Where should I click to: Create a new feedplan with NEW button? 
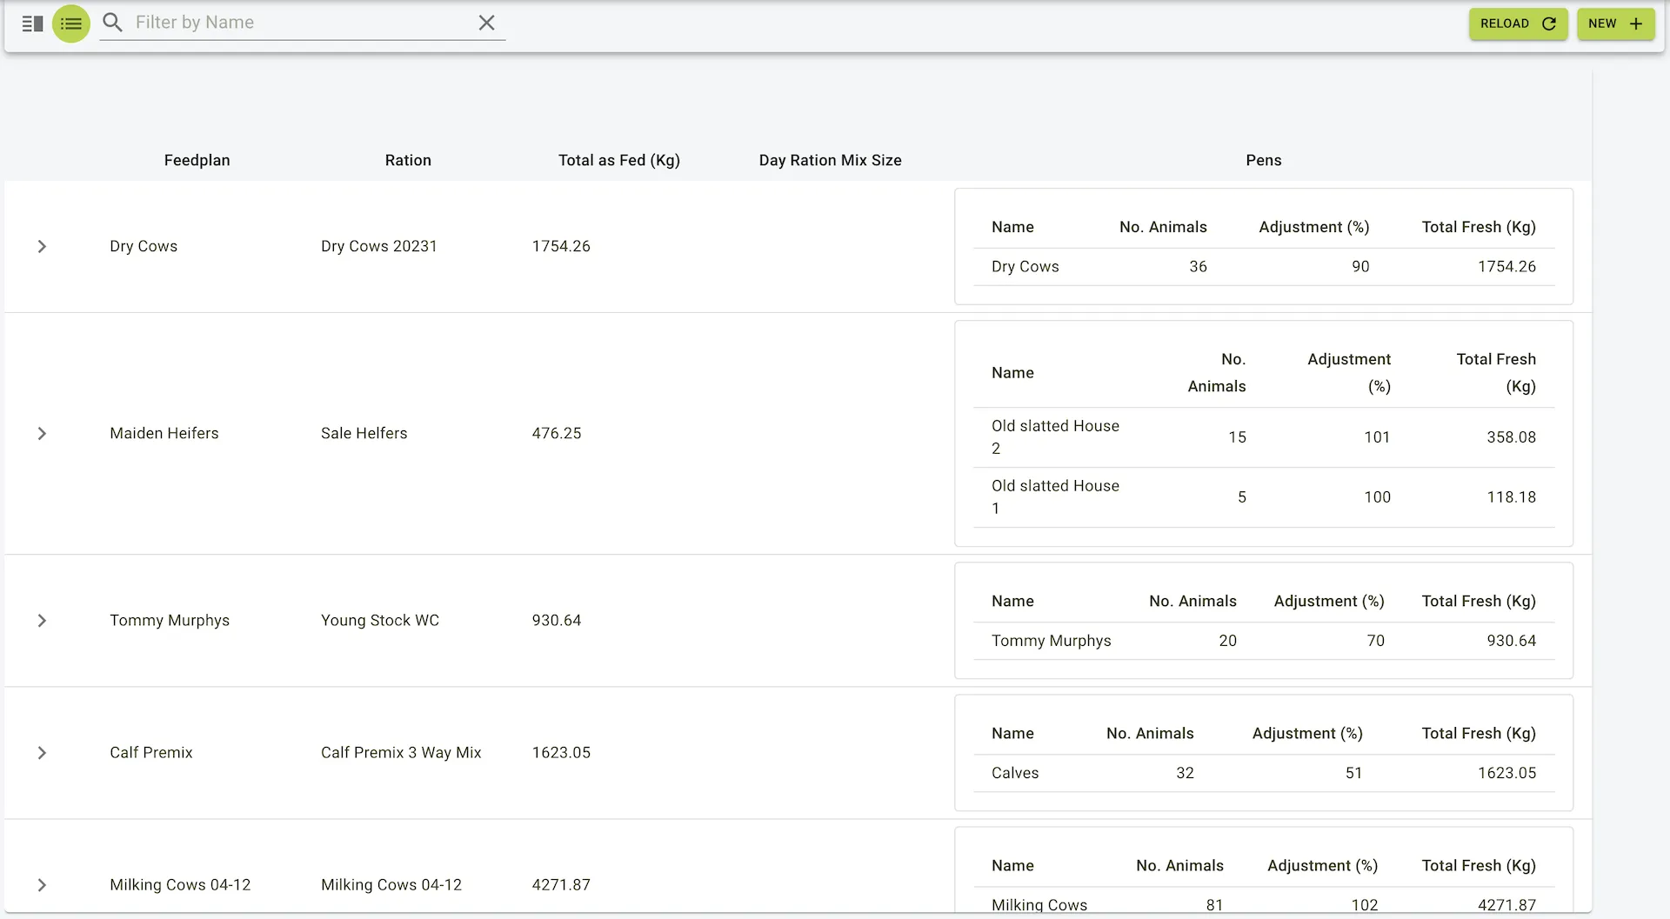click(x=1615, y=23)
